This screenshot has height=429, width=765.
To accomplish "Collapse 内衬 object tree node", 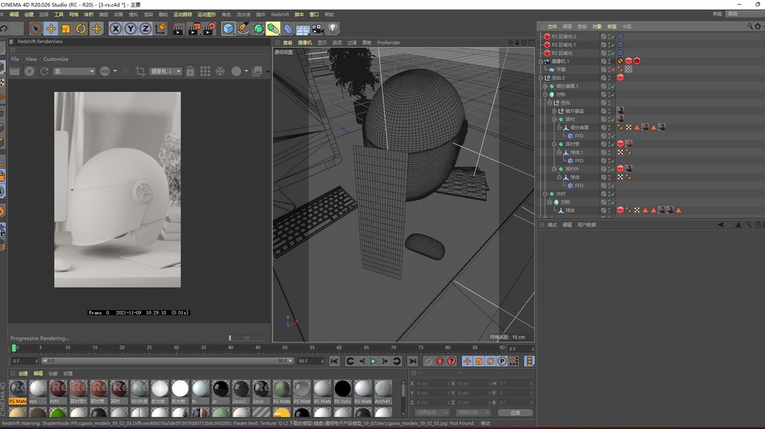I will 545,194.
